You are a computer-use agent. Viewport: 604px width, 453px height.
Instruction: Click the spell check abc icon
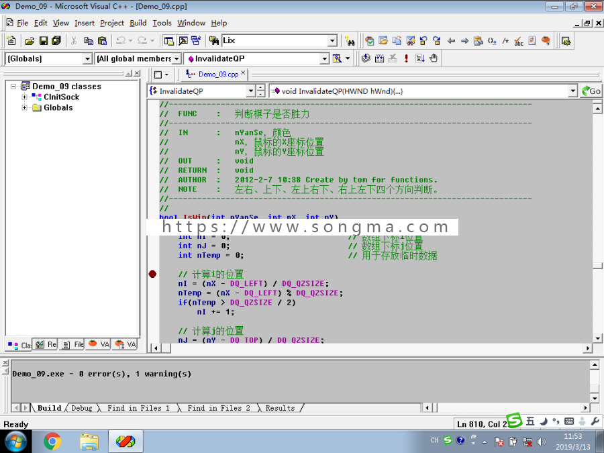coord(519,40)
